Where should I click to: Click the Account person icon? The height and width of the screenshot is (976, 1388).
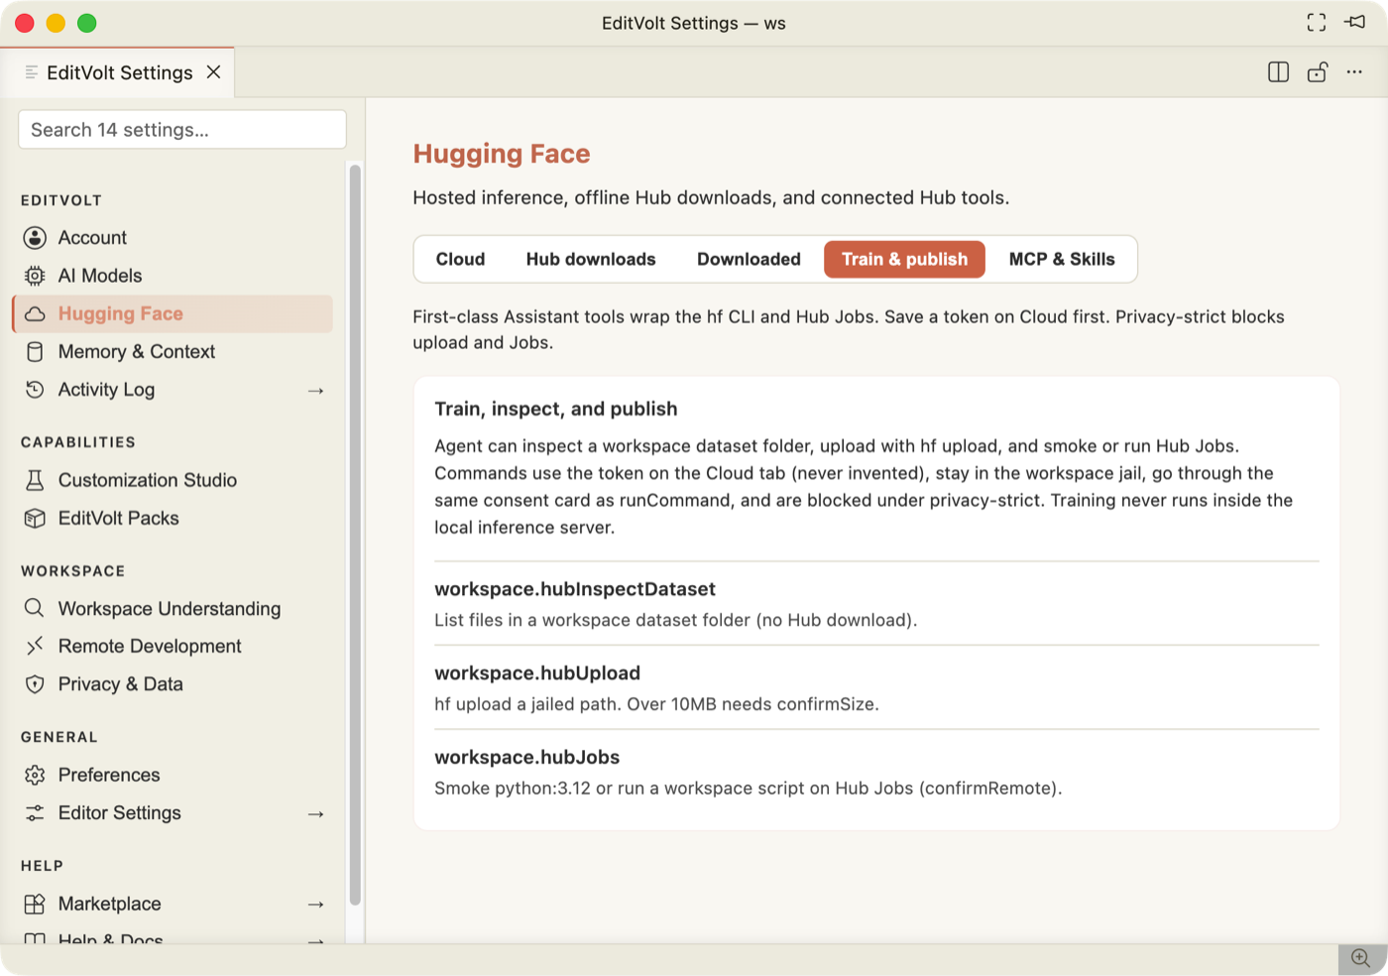click(35, 238)
